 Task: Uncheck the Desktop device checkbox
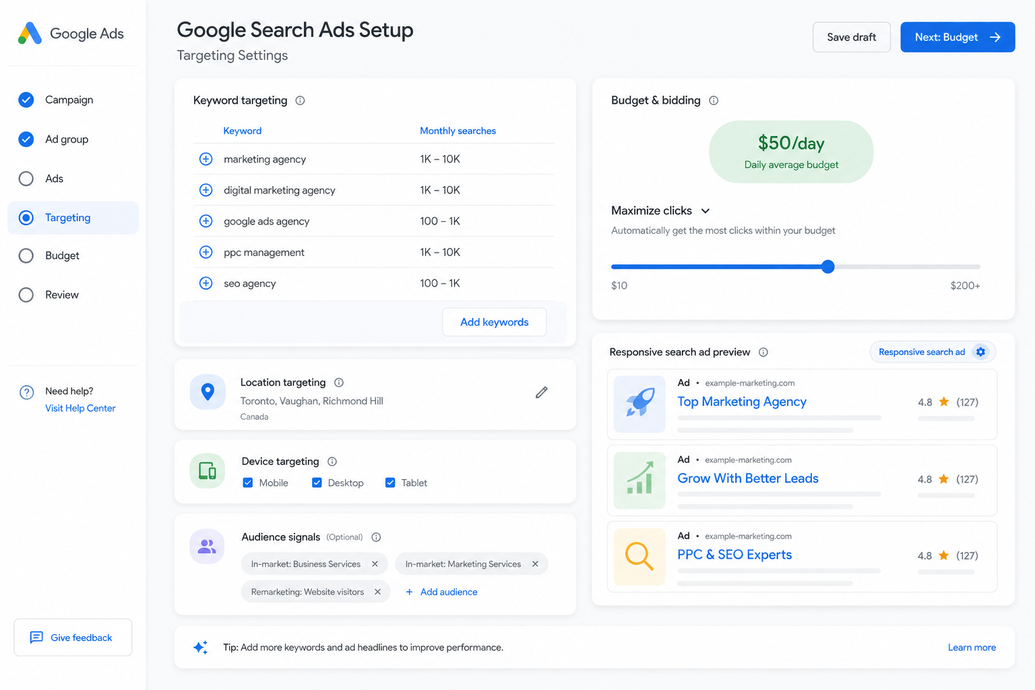[317, 482]
